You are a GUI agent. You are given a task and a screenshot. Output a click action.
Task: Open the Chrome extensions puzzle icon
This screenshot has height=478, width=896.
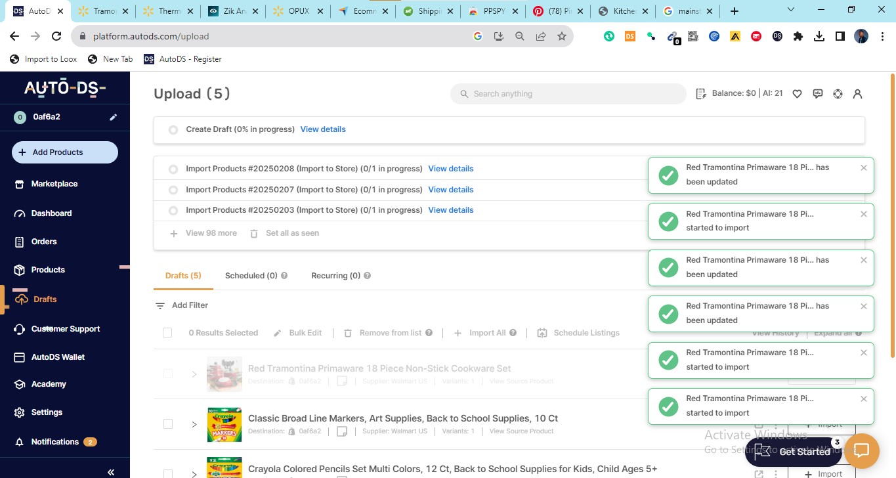(x=798, y=37)
